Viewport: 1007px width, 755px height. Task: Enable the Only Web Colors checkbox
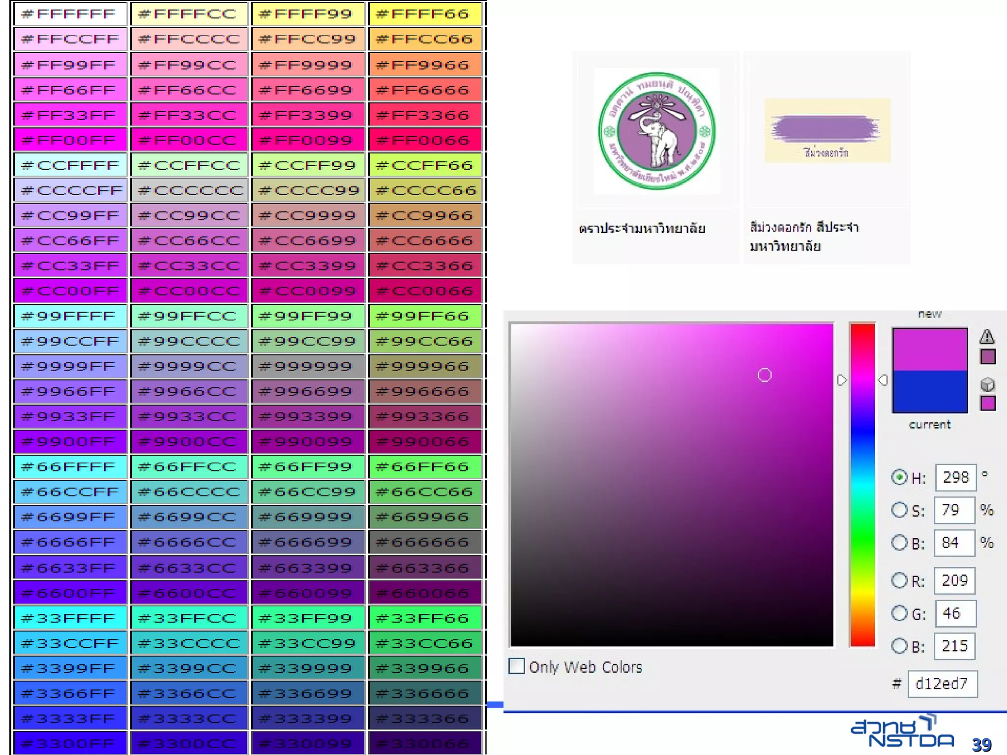click(x=516, y=666)
